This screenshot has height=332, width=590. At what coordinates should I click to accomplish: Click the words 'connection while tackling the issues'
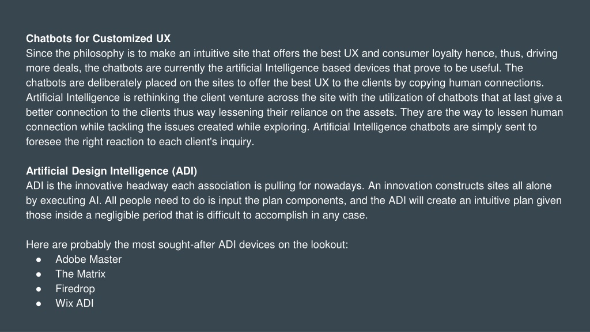[x=111, y=127]
